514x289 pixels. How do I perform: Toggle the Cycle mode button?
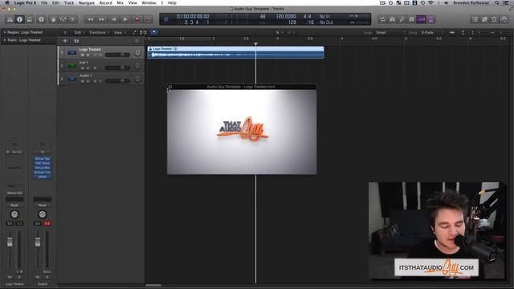click(x=382, y=19)
